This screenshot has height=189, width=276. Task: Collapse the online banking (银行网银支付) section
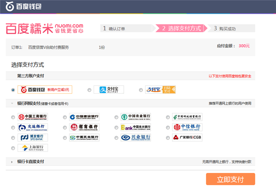12,104
